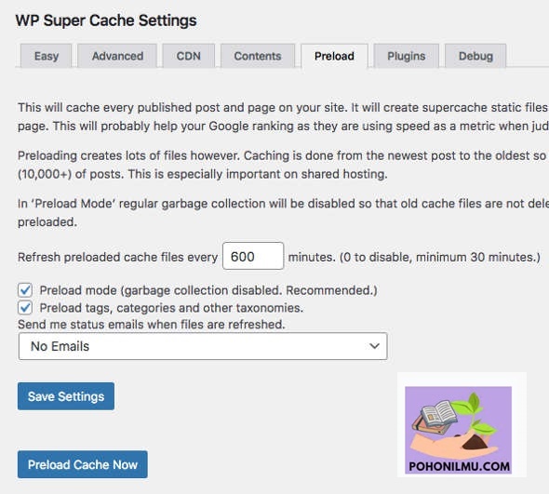The height and width of the screenshot is (494, 549).
Task: Select the Contents tab
Action: 258,56
